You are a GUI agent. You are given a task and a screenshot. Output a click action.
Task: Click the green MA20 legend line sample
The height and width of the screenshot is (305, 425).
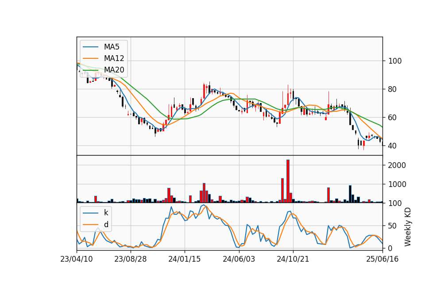[x=90, y=70]
